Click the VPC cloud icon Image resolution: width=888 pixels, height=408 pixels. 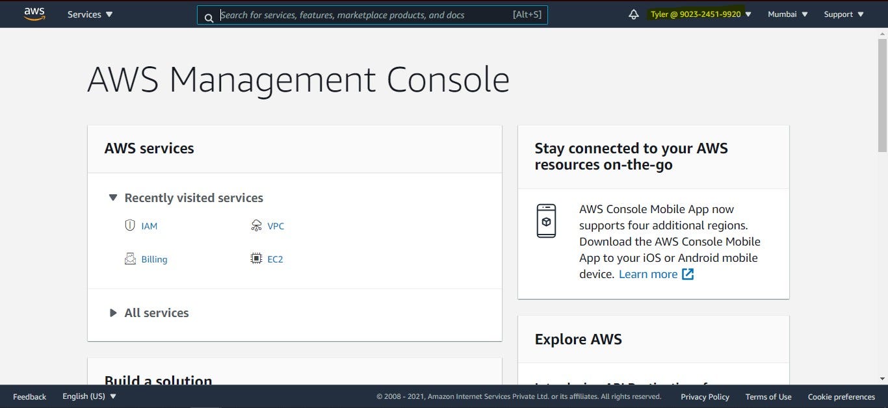(256, 225)
